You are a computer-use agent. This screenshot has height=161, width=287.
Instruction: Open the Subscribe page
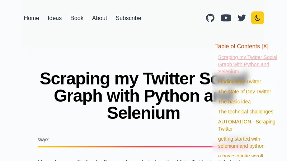click(x=128, y=18)
